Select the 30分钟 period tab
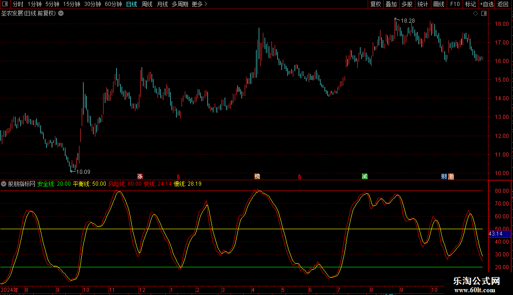Screen dimensions: 513x295 click(93, 4)
